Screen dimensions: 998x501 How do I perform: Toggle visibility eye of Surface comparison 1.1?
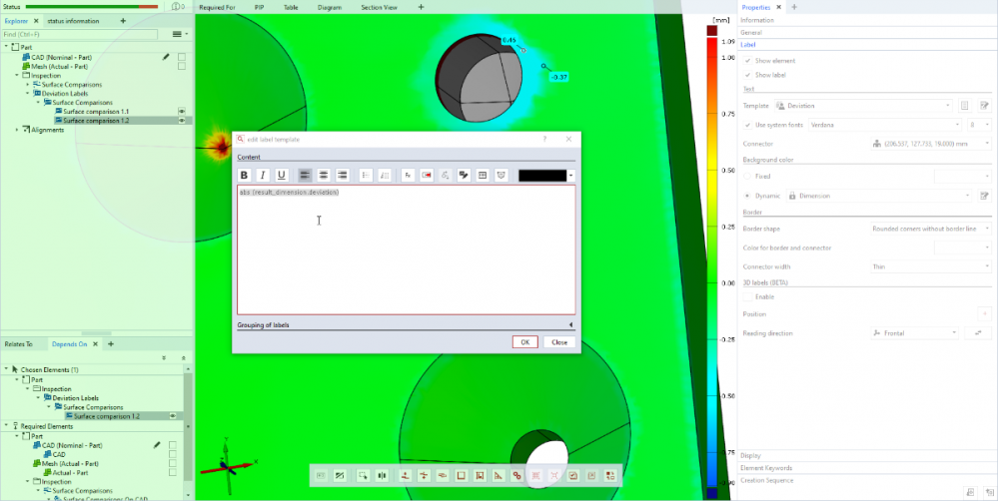click(x=182, y=111)
